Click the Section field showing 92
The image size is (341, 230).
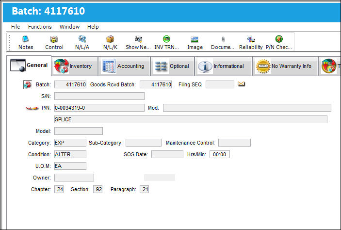click(97, 189)
